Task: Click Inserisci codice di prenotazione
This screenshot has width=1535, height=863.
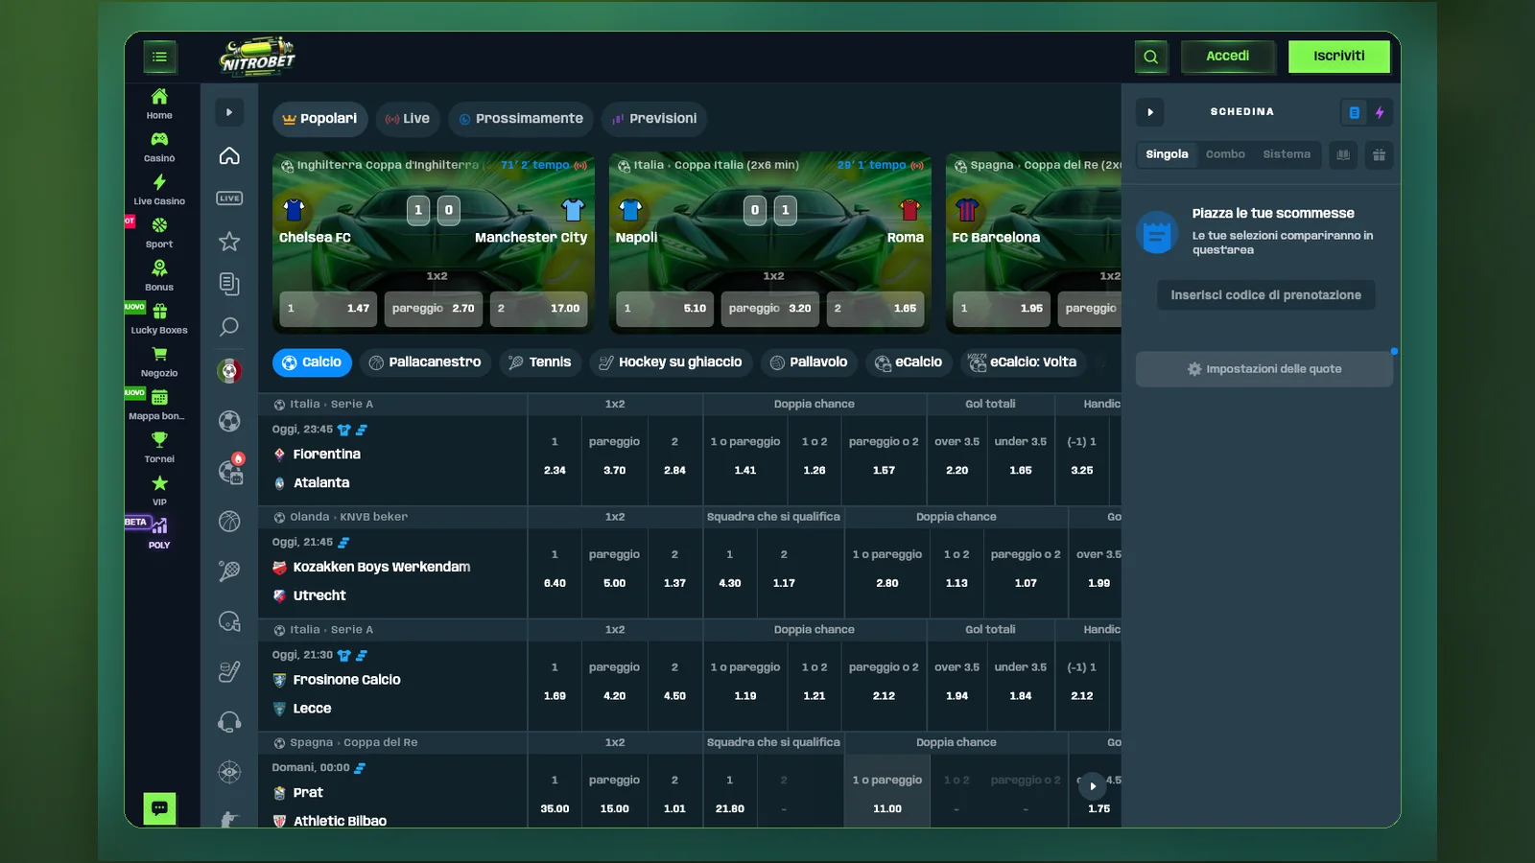Action: (1265, 295)
